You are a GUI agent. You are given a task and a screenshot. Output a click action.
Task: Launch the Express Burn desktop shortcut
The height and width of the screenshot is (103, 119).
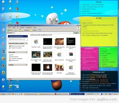click(3, 59)
